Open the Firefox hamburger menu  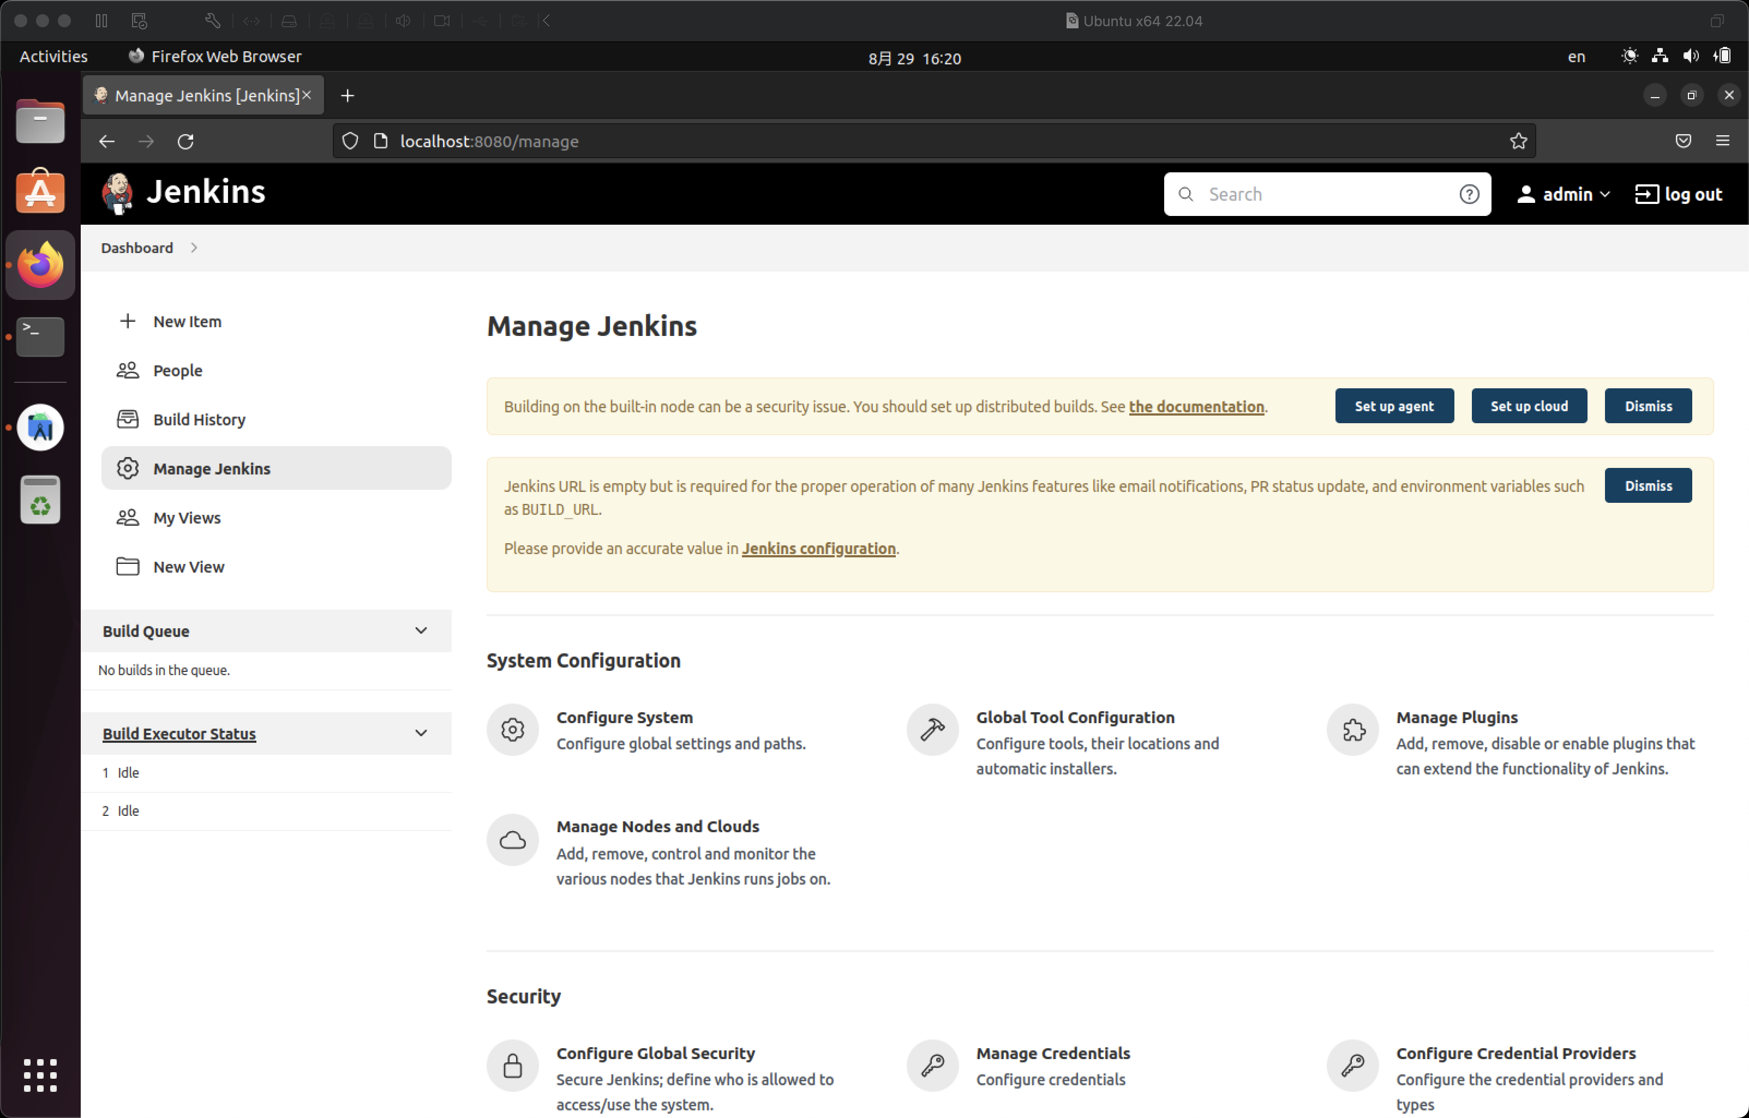pos(1722,141)
